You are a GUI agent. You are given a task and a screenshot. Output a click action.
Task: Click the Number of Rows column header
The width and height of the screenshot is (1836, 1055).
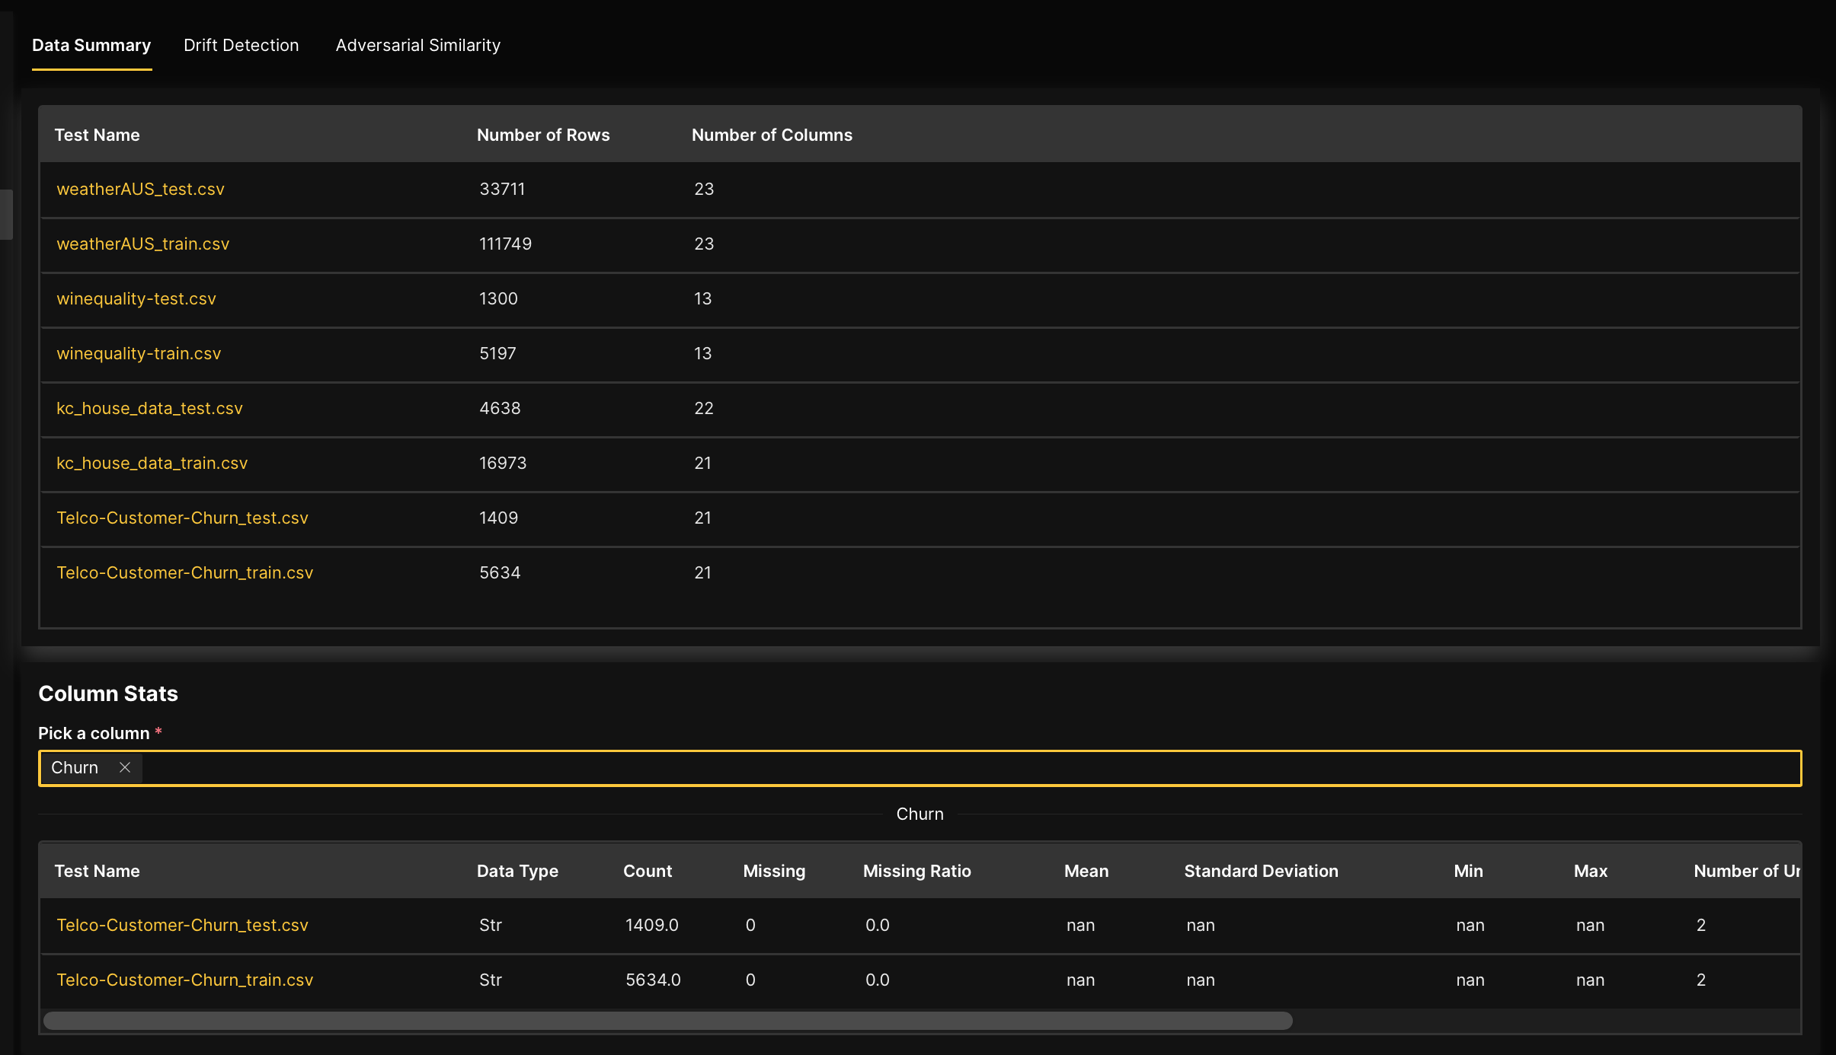[x=542, y=135]
